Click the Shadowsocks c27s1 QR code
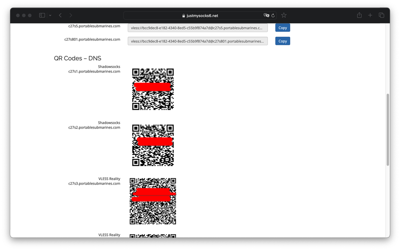The width and height of the screenshot is (400, 250). [153, 89]
